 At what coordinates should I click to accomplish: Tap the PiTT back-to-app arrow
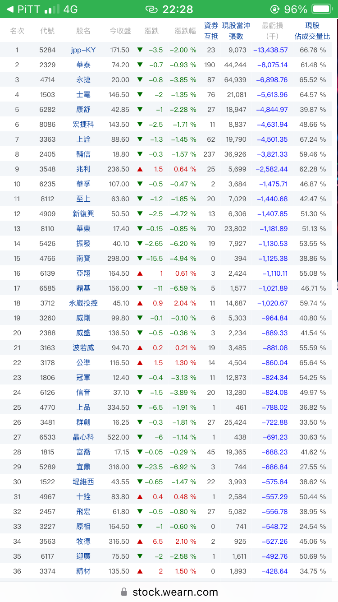click(10, 9)
